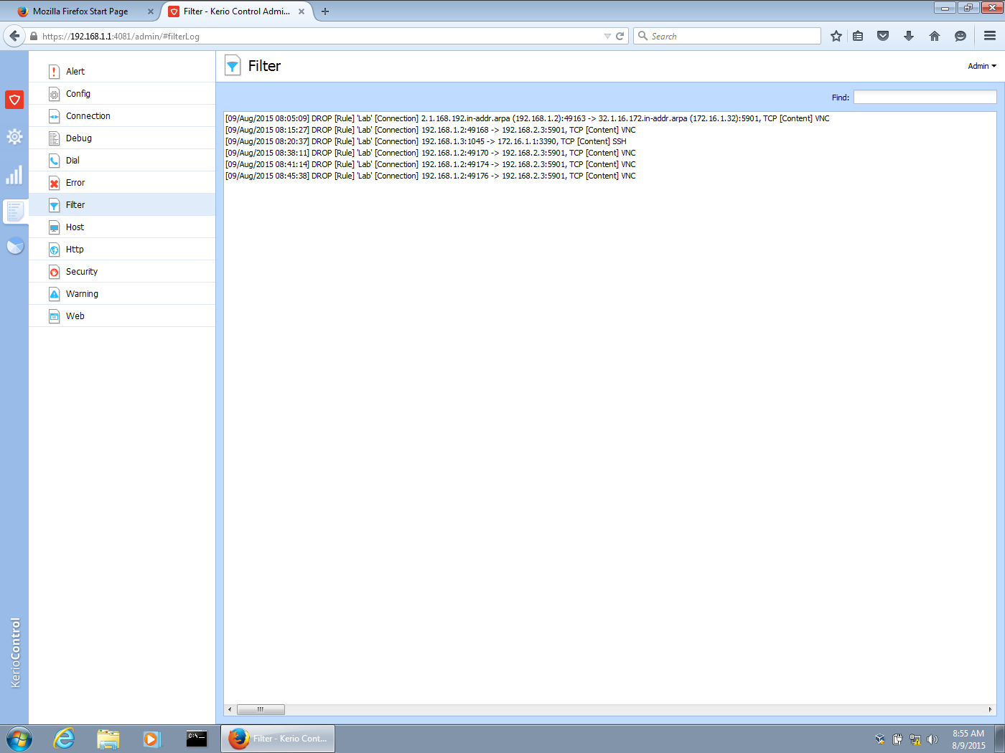Viewport: 1005px width, 753px height.
Task: Open the Security log icon
Action: point(54,272)
